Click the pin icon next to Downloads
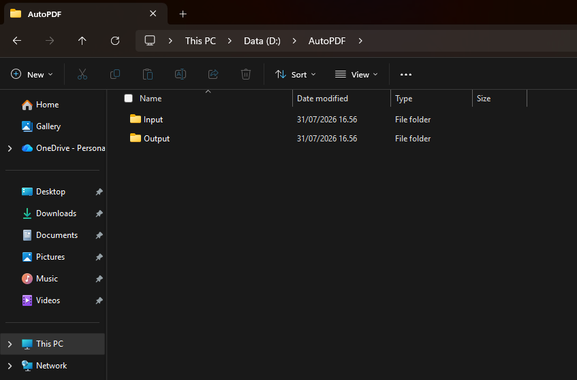Image resolution: width=577 pixels, height=380 pixels. coord(99,213)
